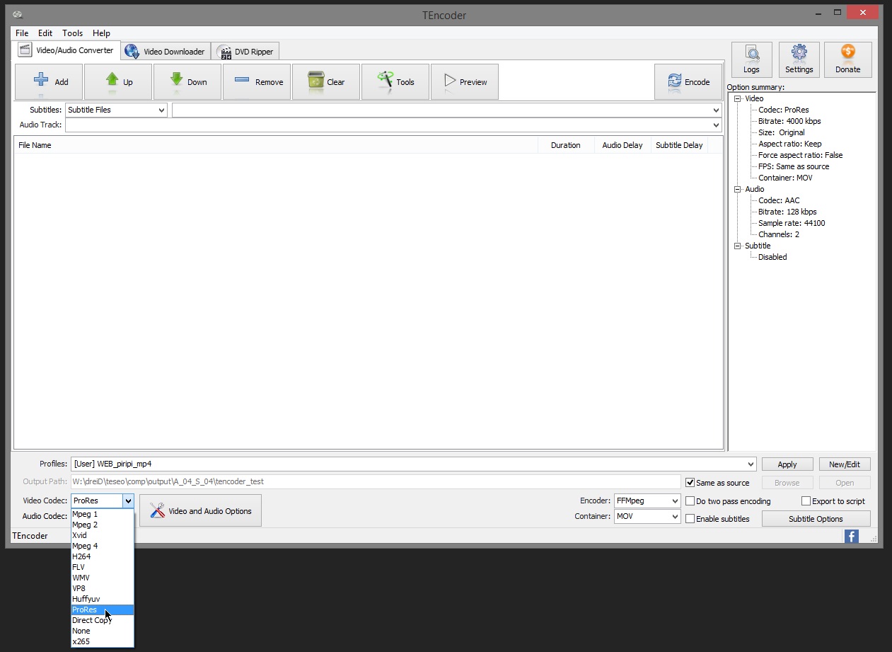
Task: Select 'Container: MOV' summary row
Action: tap(785, 178)
